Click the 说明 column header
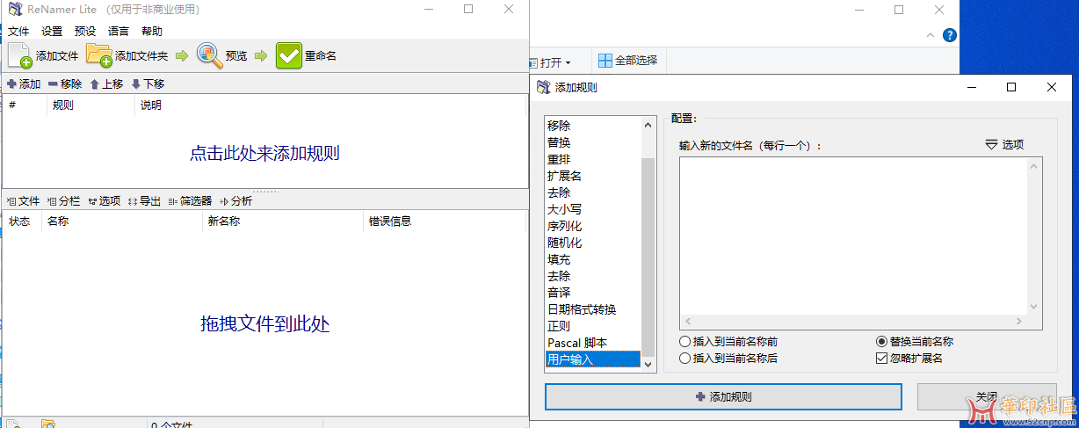 click(330, 105)
